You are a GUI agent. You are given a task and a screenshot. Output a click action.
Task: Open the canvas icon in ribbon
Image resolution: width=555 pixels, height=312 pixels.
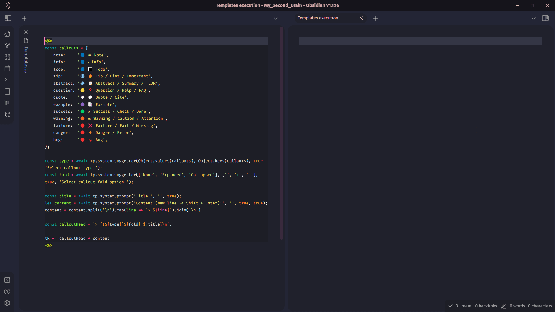click(7, 57)
